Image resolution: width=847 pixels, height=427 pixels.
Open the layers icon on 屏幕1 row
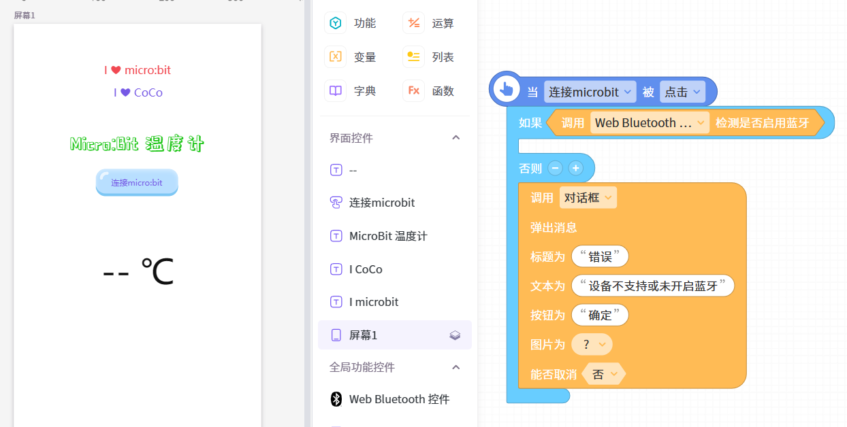click(x=456, y=335)
